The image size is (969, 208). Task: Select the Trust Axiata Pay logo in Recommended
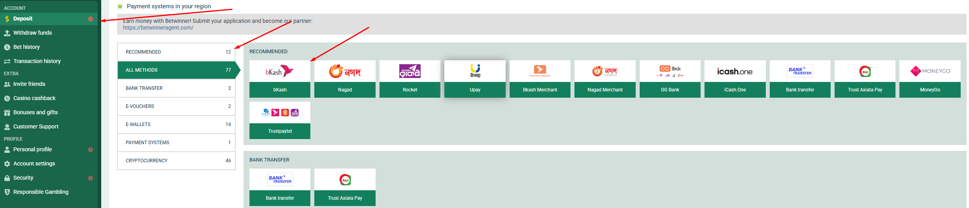click(865, 71)
